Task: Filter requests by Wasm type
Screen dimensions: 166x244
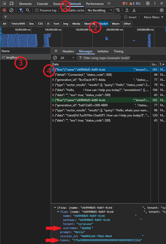Action: 116,24
